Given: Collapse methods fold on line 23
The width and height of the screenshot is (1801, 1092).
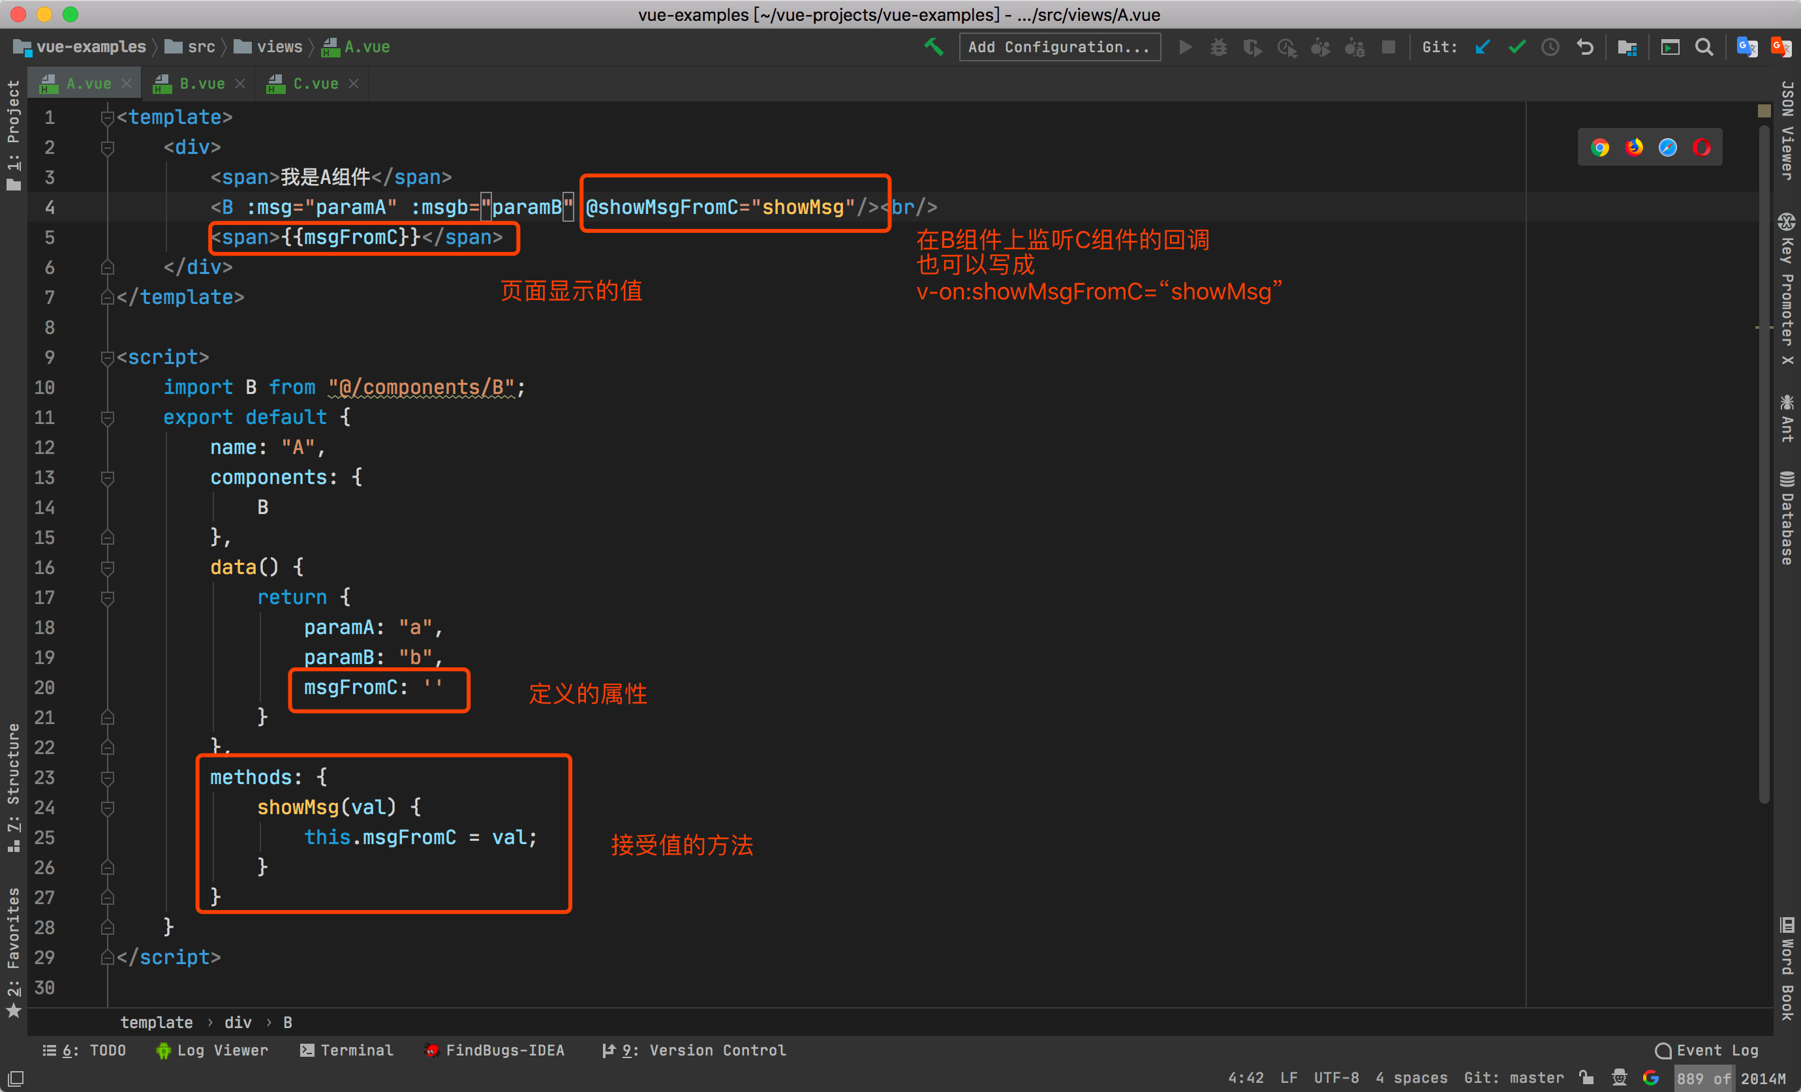Looking at the screenshot, I should [x=108, y=778].
